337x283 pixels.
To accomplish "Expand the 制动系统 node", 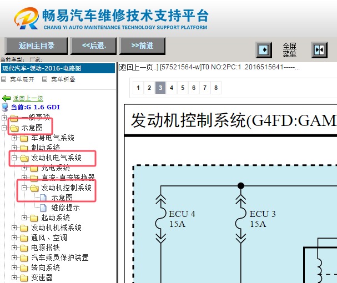I will [14, 148].
